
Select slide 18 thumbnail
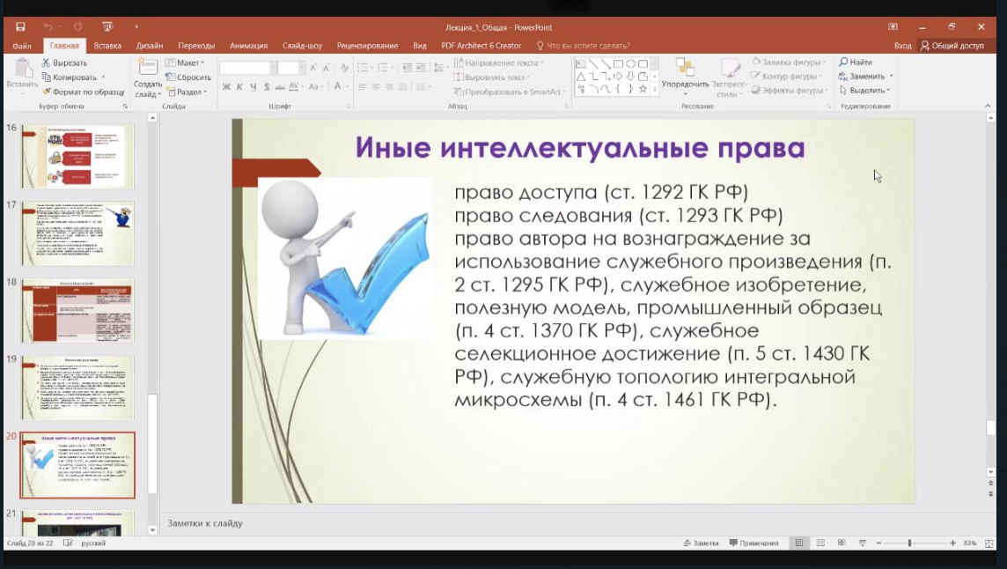click(77, 311)
